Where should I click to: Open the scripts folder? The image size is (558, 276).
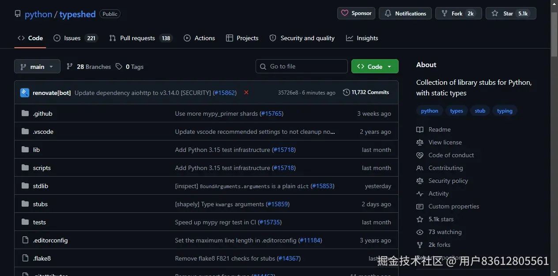pos(42,168)
